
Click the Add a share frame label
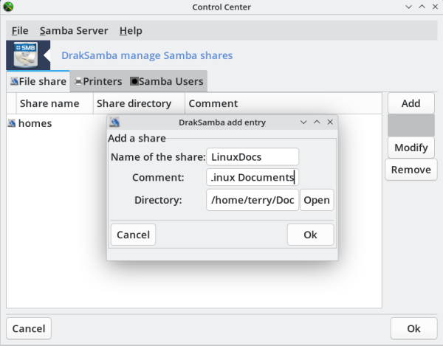click(137, 138)
